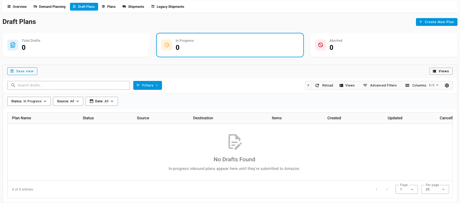Screen dimensions: 460x203
Task: Open the Status: In Progress dropdown
Action: pos(29,101)
